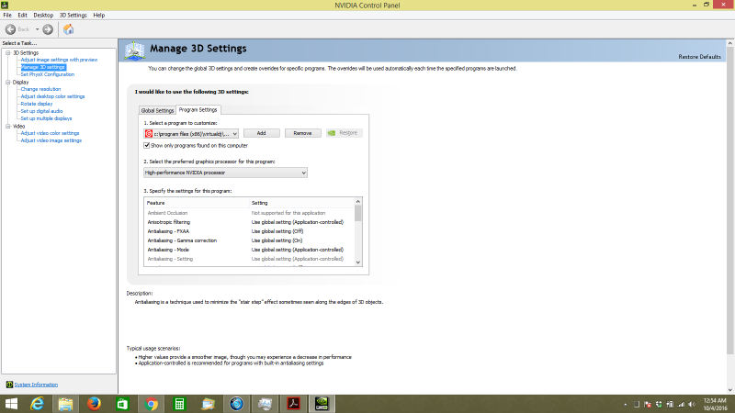Open the monitor performance app in taskbar
This screenshot has height=413, width=735.
265,404
